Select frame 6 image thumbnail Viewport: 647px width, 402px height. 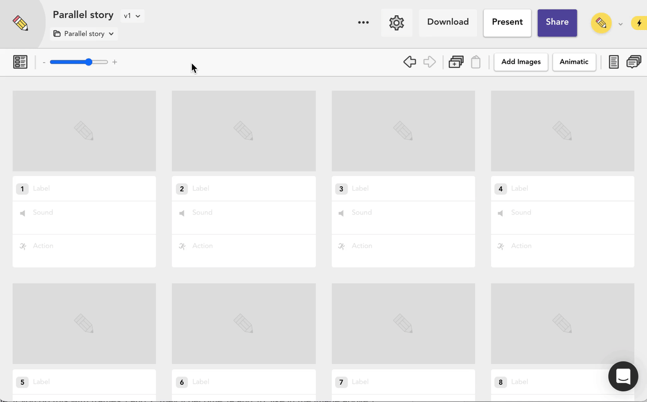pos(244,323)
